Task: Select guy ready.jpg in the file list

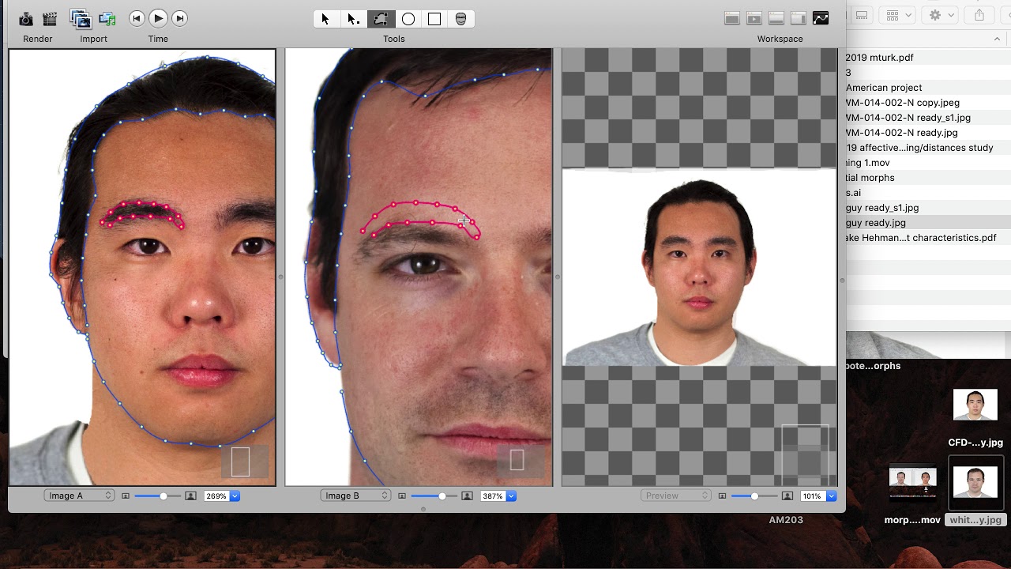Action: pyautogui.click(x=875, y=223)
